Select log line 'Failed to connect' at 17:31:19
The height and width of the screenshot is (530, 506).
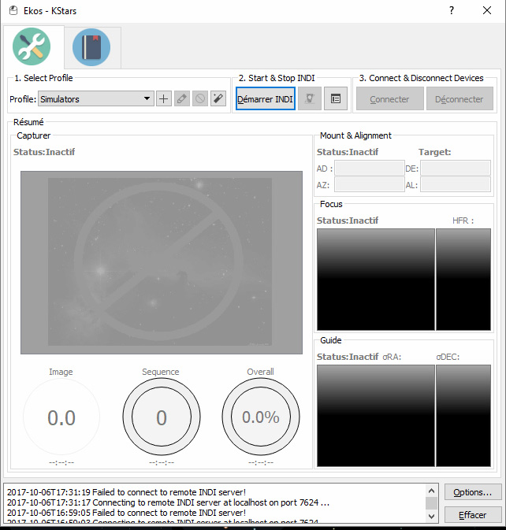click(x=126, y=492)
